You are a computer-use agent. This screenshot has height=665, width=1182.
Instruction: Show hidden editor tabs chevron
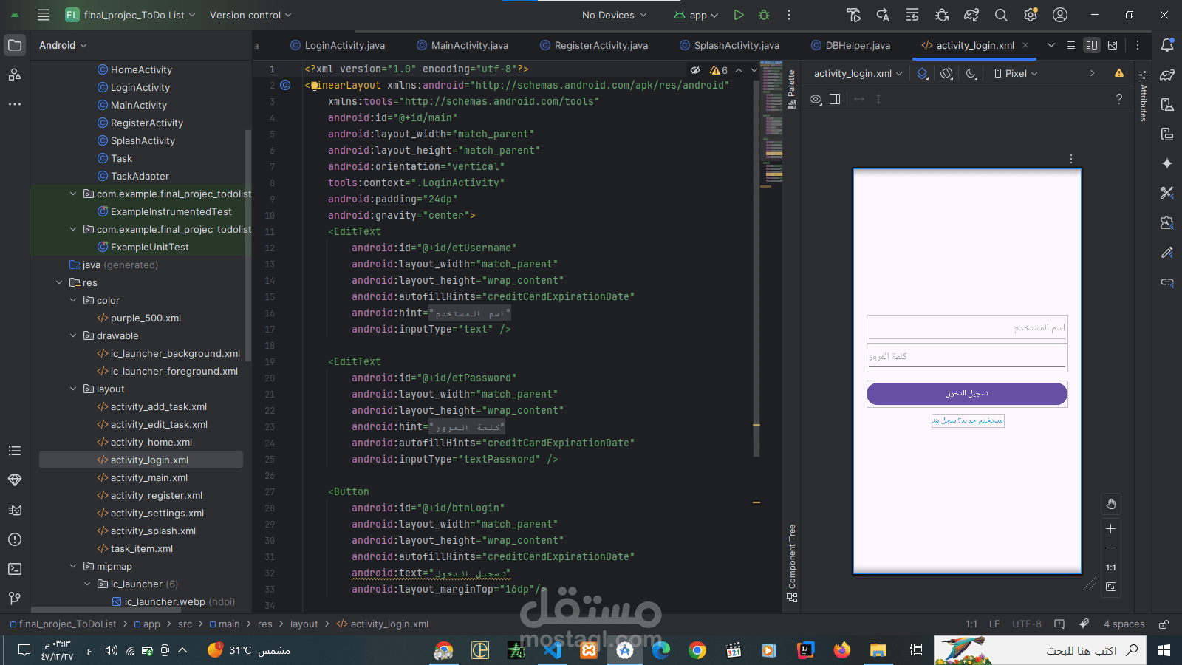[1051, 45]
